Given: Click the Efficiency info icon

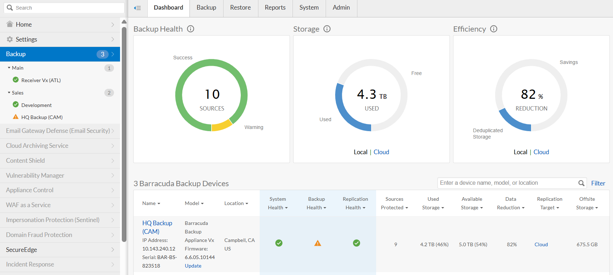Looking at the screenshot, I should tap(494, 29).
